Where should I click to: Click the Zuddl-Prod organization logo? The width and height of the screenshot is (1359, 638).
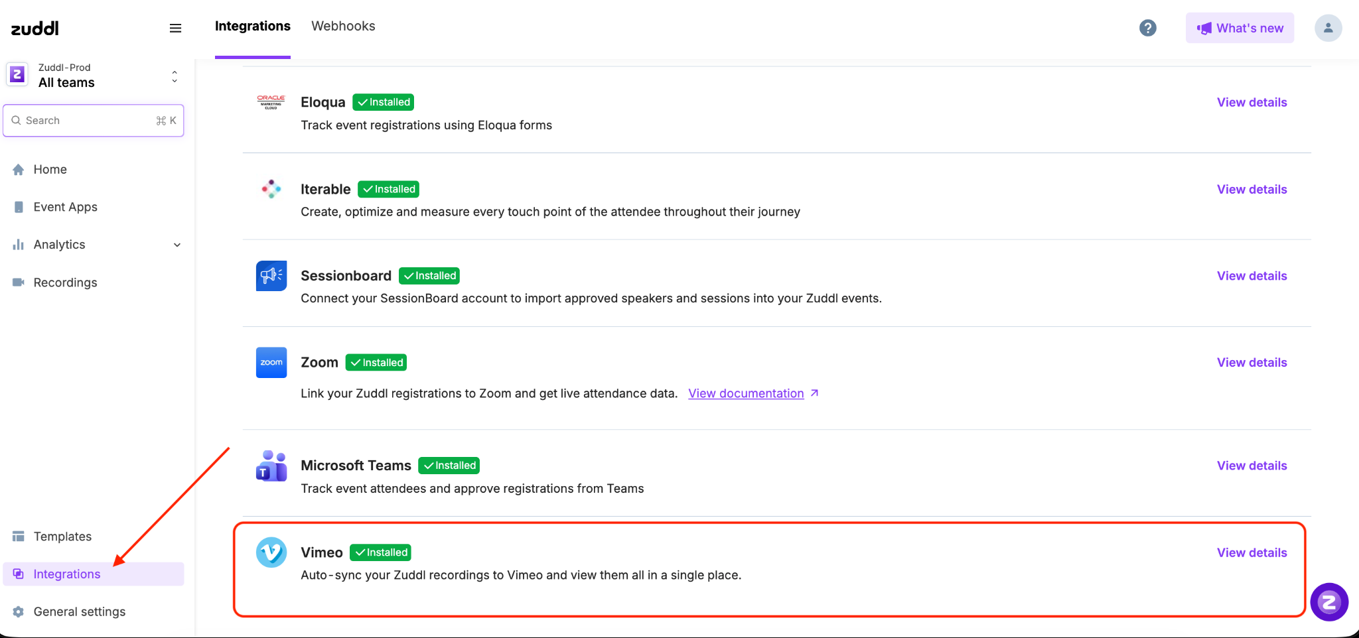pyautogui.click(x=17, y=75)
